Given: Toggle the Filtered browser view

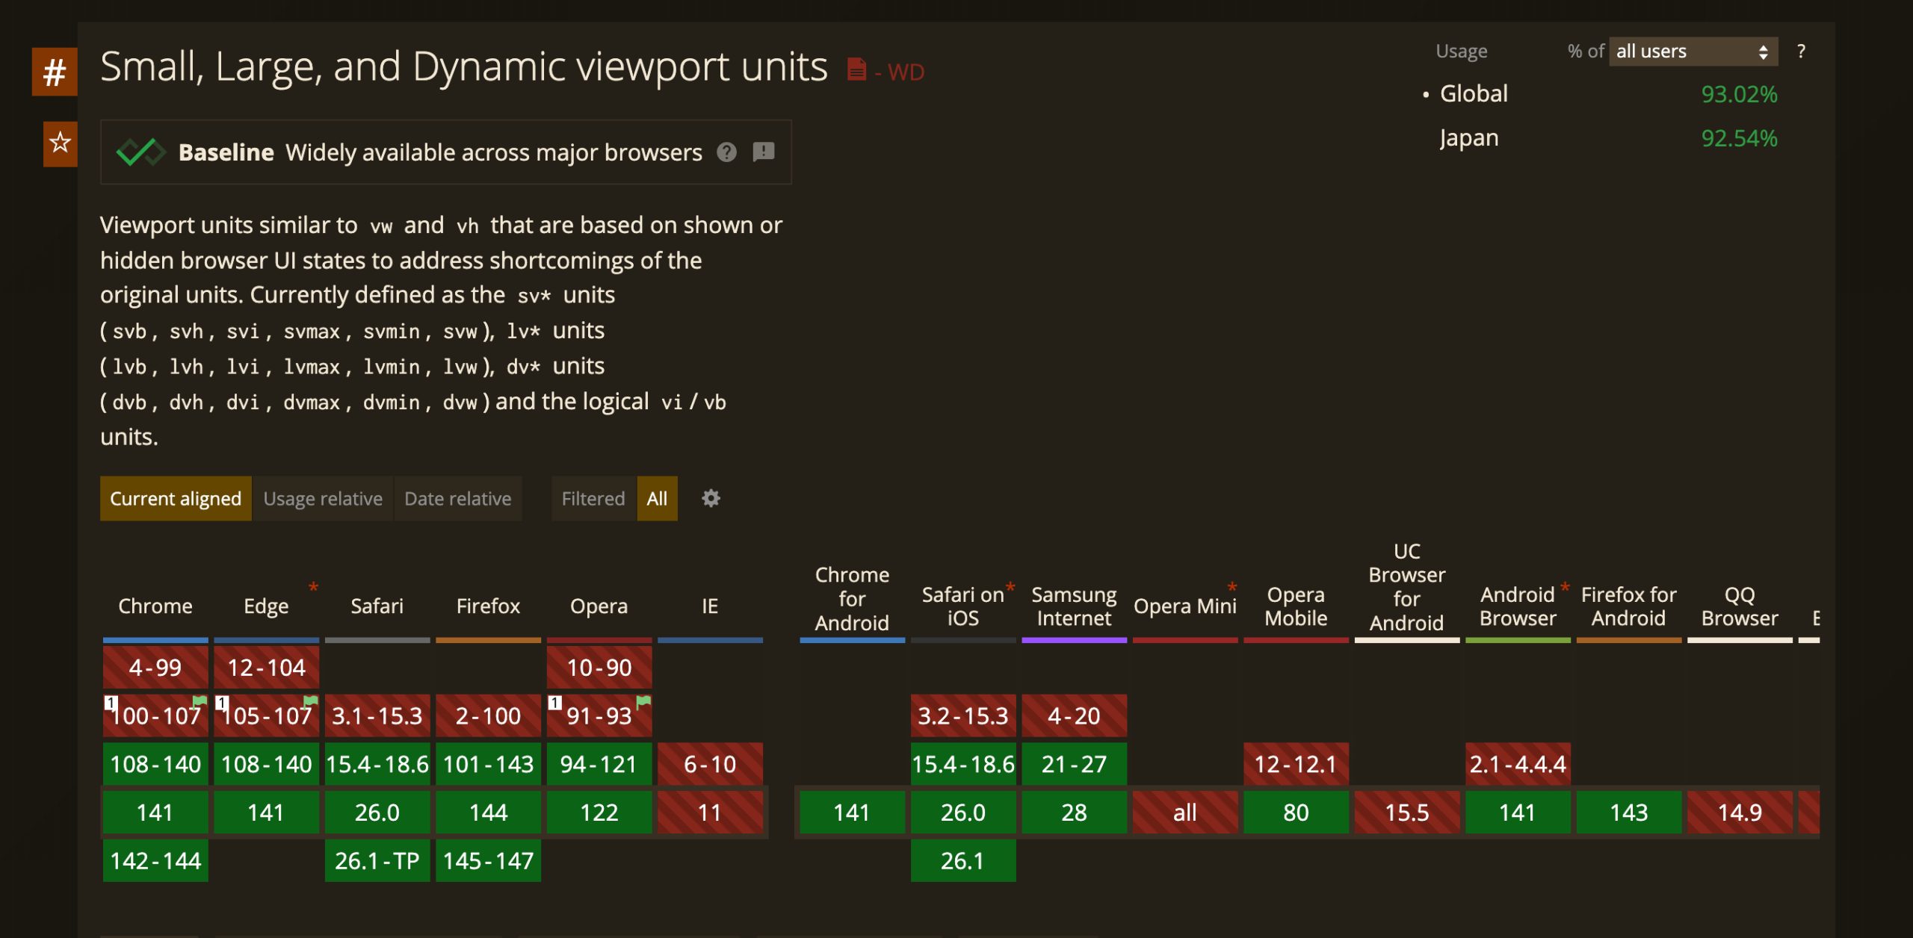Looking at the screenshot, I should coord(593,499).
